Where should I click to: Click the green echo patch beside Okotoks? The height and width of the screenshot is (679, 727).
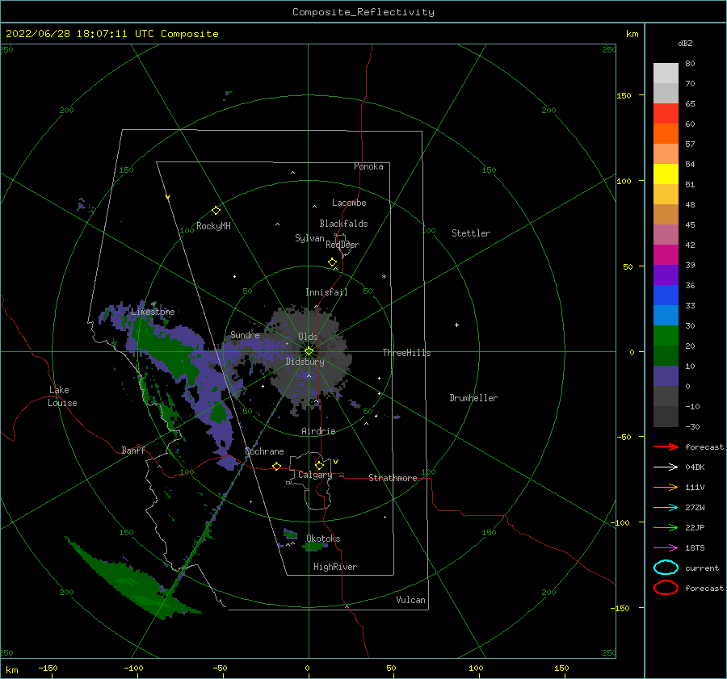coord(315,547)
